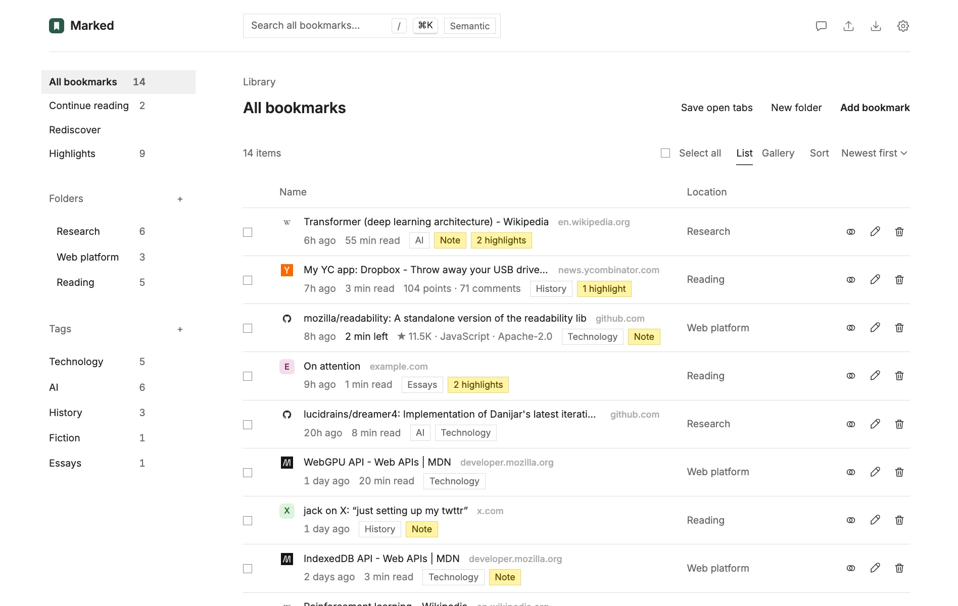Screen dimensions: 958x606
Task: Check the Select all checkbox
Action: click(x=665, y=153)
